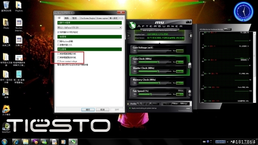Screen dimensions: 258x145
Task: Click the Shader Clock slider handle
Action: point(158,71)
